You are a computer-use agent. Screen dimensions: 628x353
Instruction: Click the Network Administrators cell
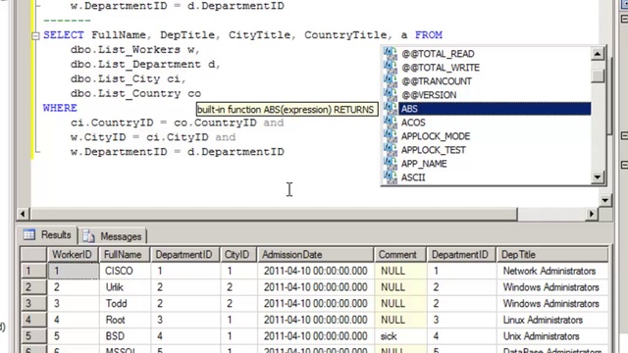552,271
